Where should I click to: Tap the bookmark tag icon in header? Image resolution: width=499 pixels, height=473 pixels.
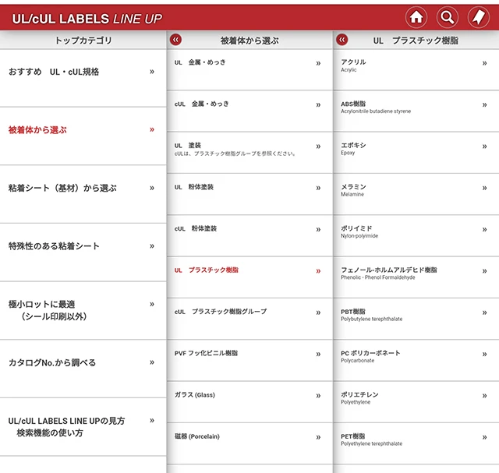[478, 17]
